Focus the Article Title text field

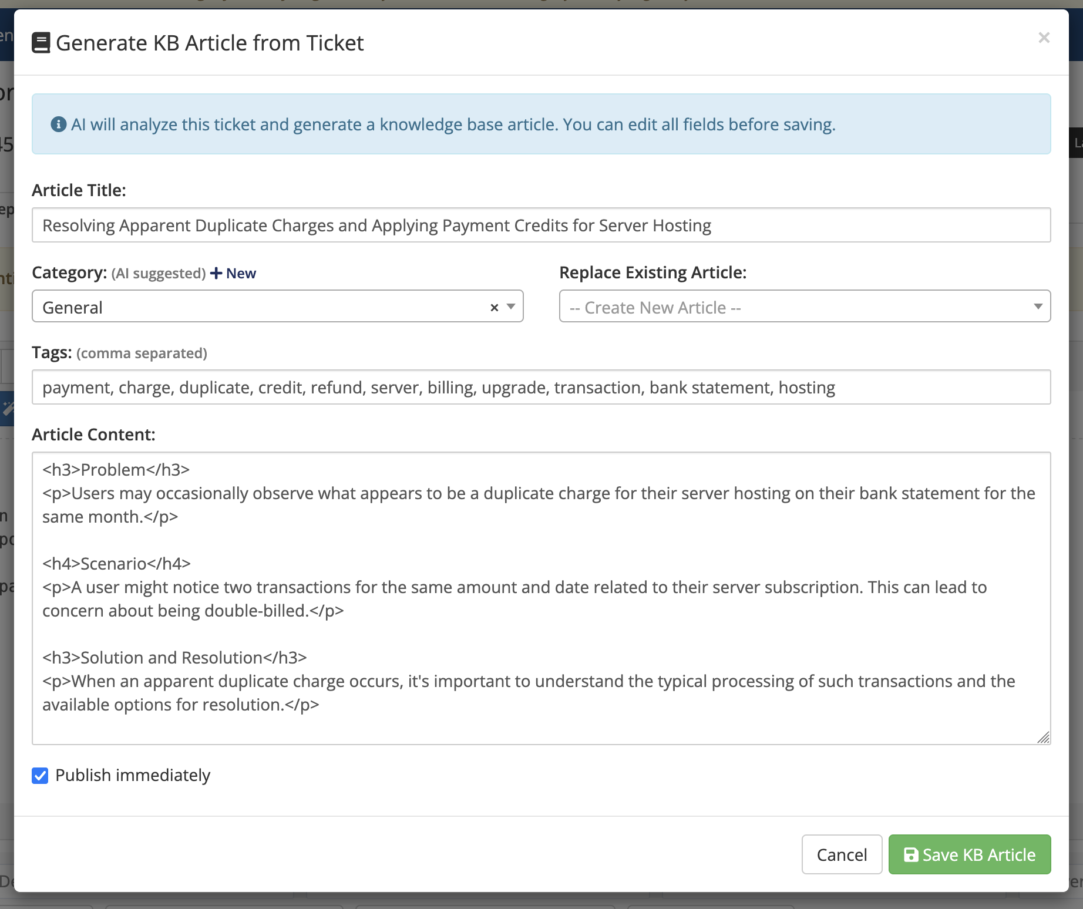tap(540, 225)
